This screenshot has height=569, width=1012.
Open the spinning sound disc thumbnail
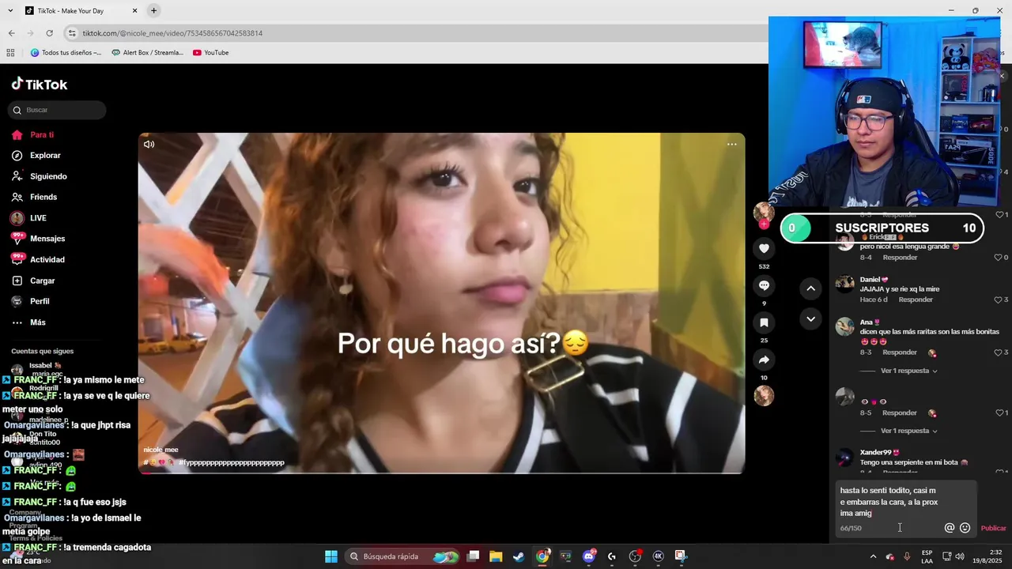tap(764, 396)
